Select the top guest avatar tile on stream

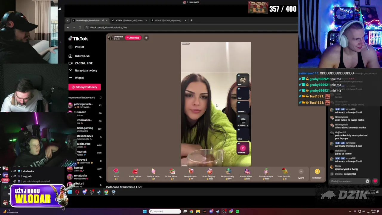point(243,80)
